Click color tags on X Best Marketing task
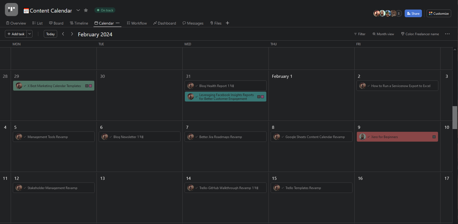458x224 pixels. pyautogui.click(x=89, y=86)
